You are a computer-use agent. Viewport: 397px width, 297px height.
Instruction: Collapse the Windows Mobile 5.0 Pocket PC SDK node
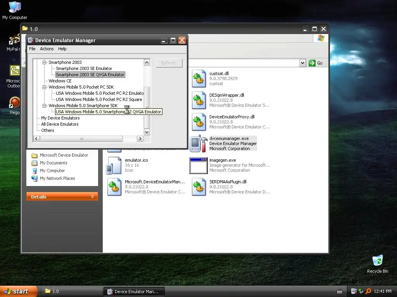44,87
